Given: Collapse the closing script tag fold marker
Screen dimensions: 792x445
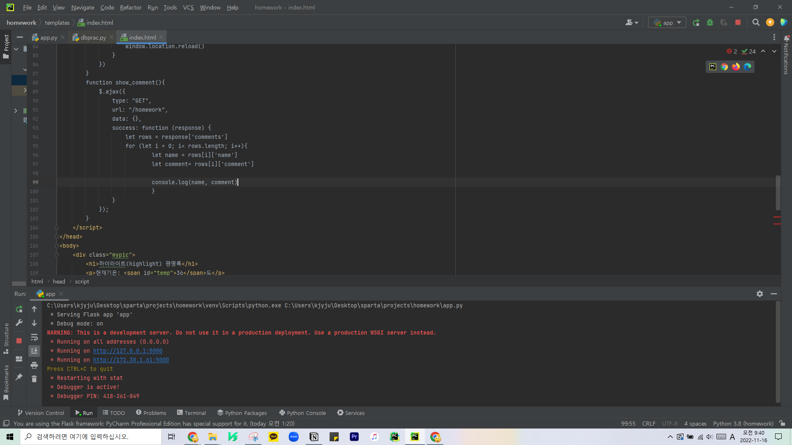Looking at the screenshot, I should coord(57,227).
